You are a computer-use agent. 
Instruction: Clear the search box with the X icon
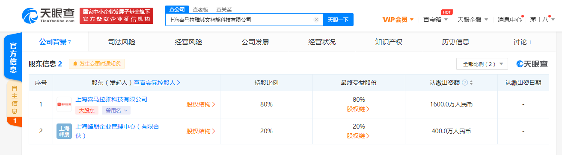click(x=316, y=20)
